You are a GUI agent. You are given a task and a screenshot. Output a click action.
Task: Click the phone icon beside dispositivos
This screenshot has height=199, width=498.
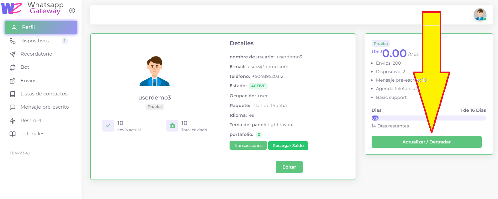point(13,41)
